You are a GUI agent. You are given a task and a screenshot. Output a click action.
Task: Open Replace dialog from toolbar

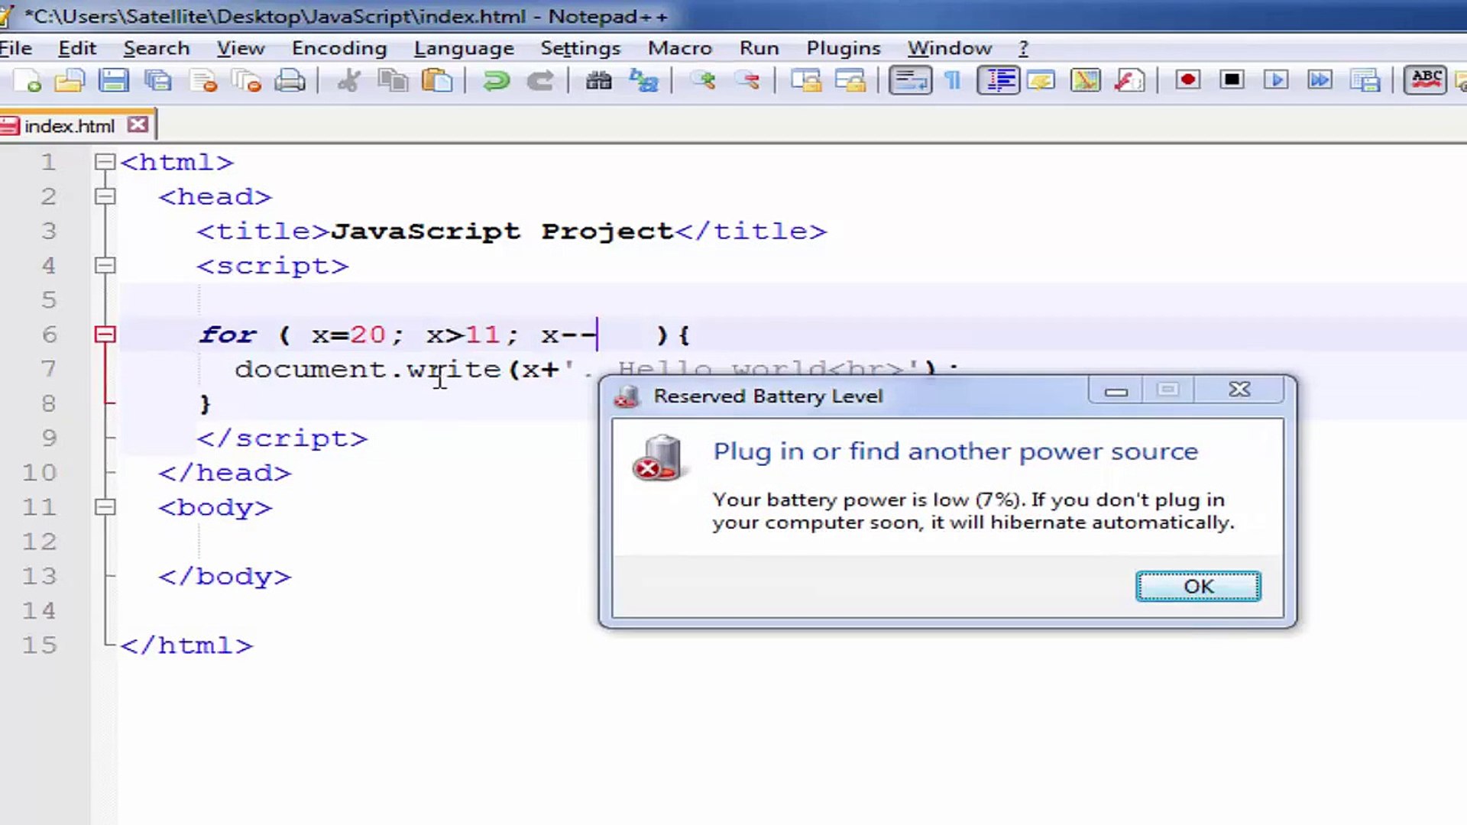click(643, 80)
